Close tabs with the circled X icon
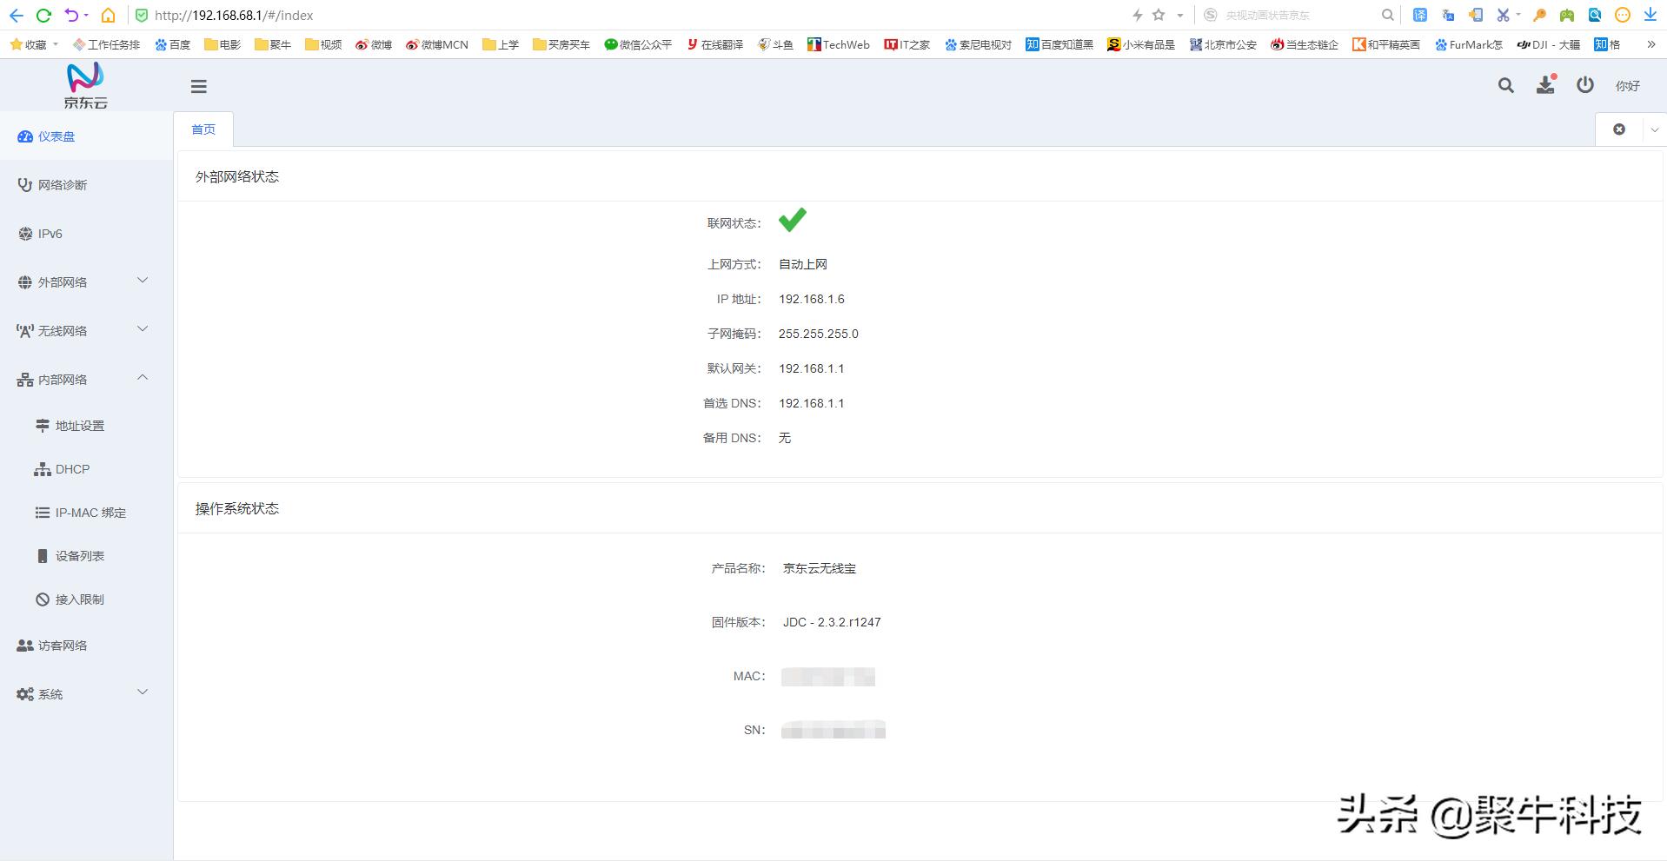 pyautogui.click(x=1619, y=129)
